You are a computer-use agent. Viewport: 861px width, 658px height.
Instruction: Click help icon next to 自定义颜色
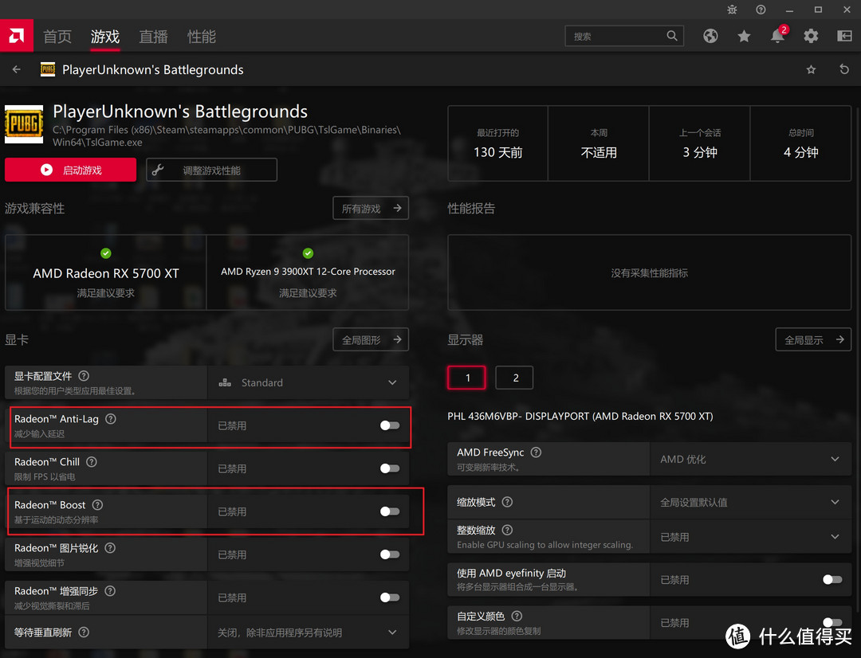517,616
